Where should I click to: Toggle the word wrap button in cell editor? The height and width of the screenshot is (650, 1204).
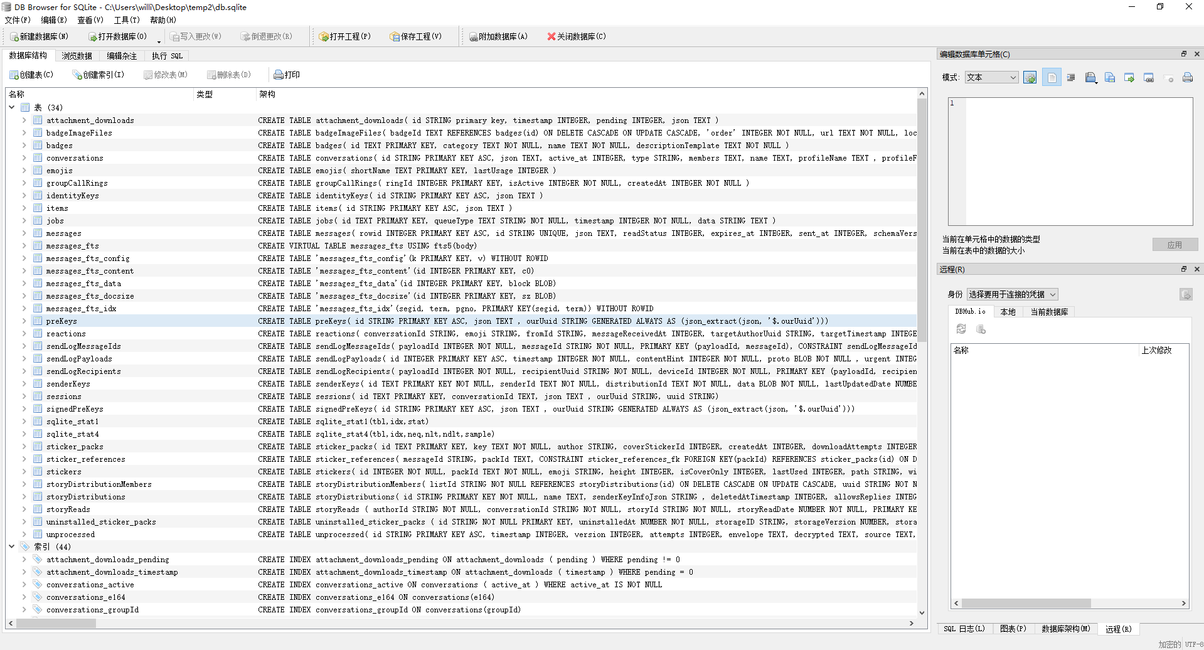[x=1052, y=78]
